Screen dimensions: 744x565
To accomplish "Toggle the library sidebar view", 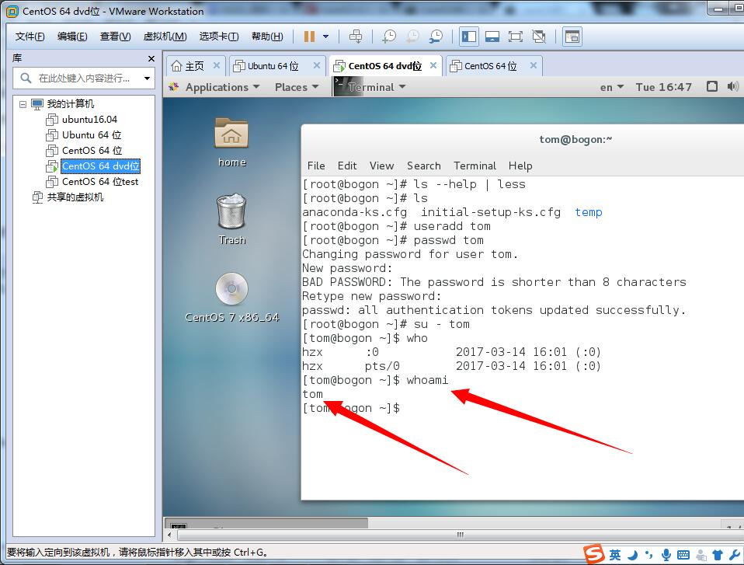I will click(x=469, y=37).
